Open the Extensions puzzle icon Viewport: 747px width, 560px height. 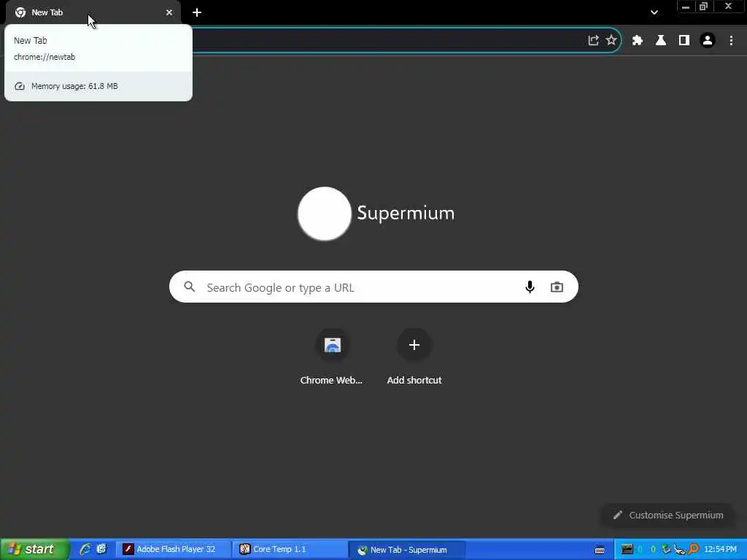[638, 41]
